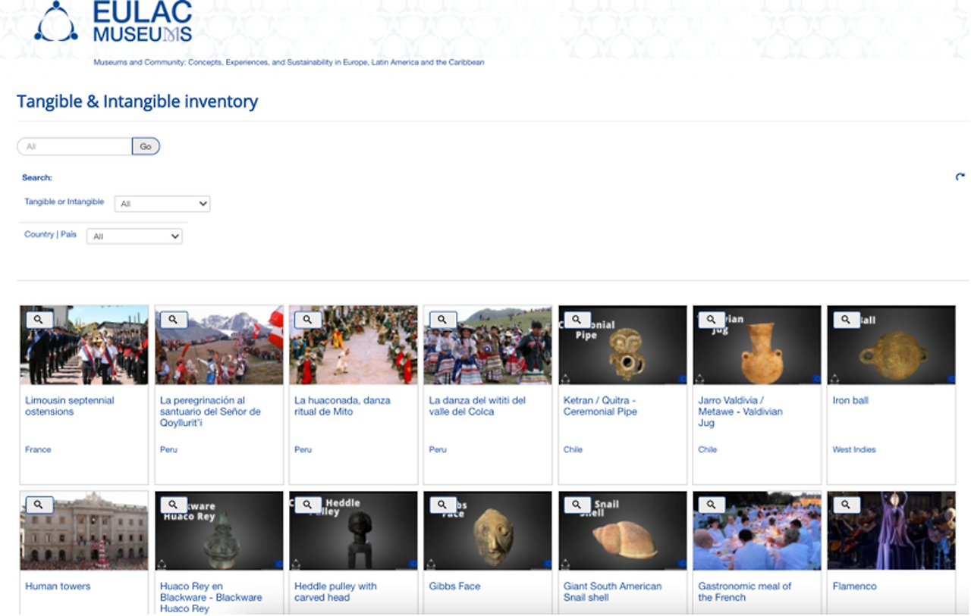Click the Museums and Community tagline text
971x616 pixels.
point(289,62)
